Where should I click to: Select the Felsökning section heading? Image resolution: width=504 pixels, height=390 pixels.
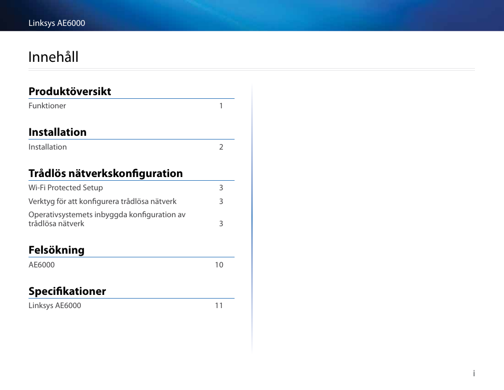click(x=57, y=250)
